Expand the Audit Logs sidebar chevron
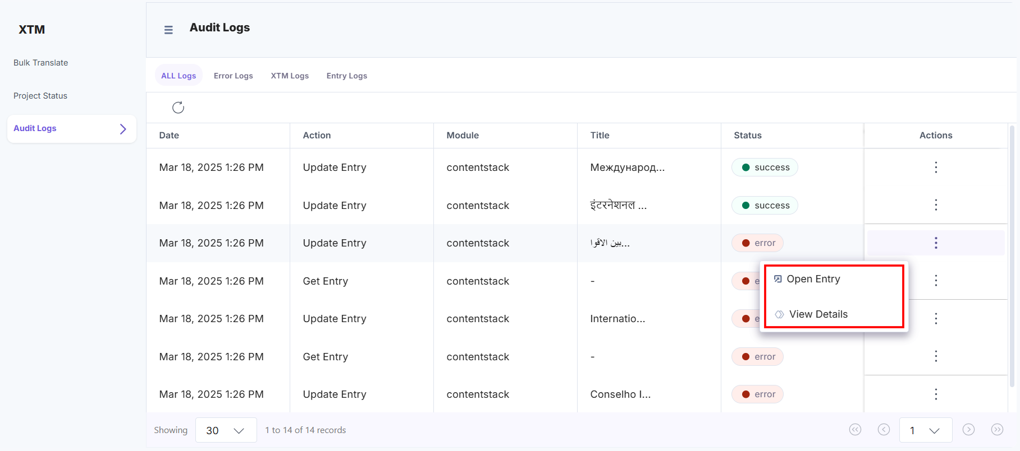1020x451 pixels. (123, 129)
